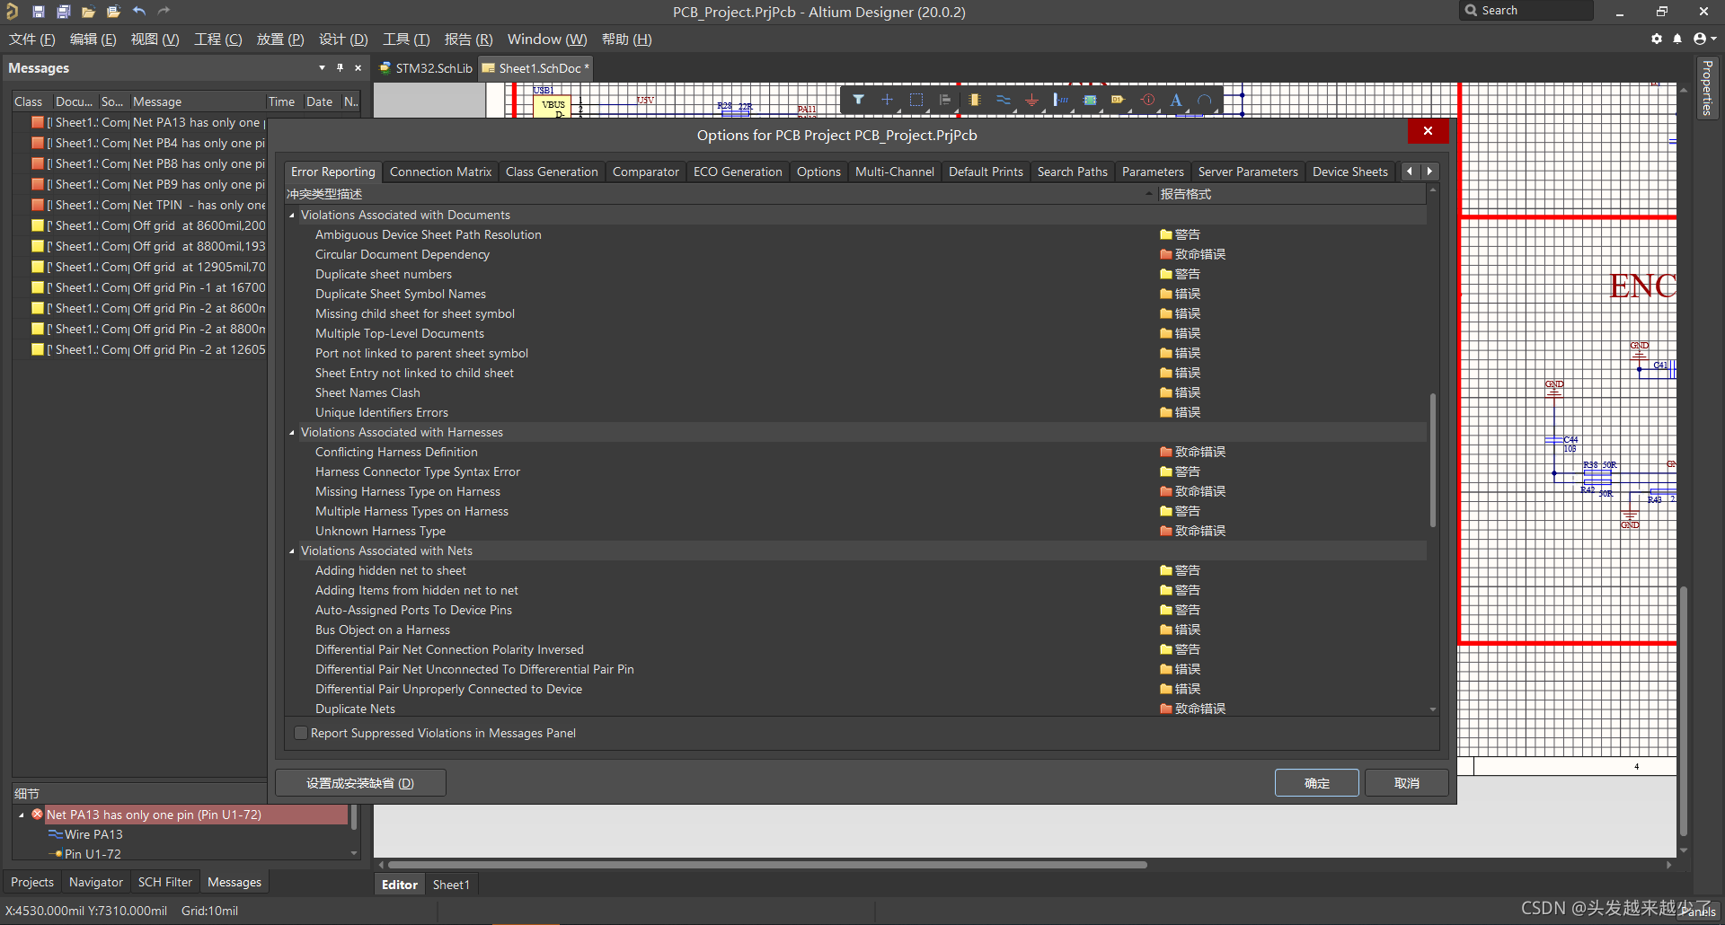Viewport: 1725px width, 925px height.
Task: Select the dashed rectangle selection tool
Action: pos(916,100)
